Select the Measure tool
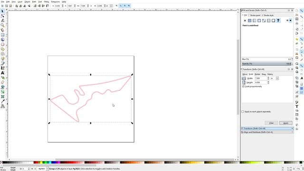 [x=2, y=30]
